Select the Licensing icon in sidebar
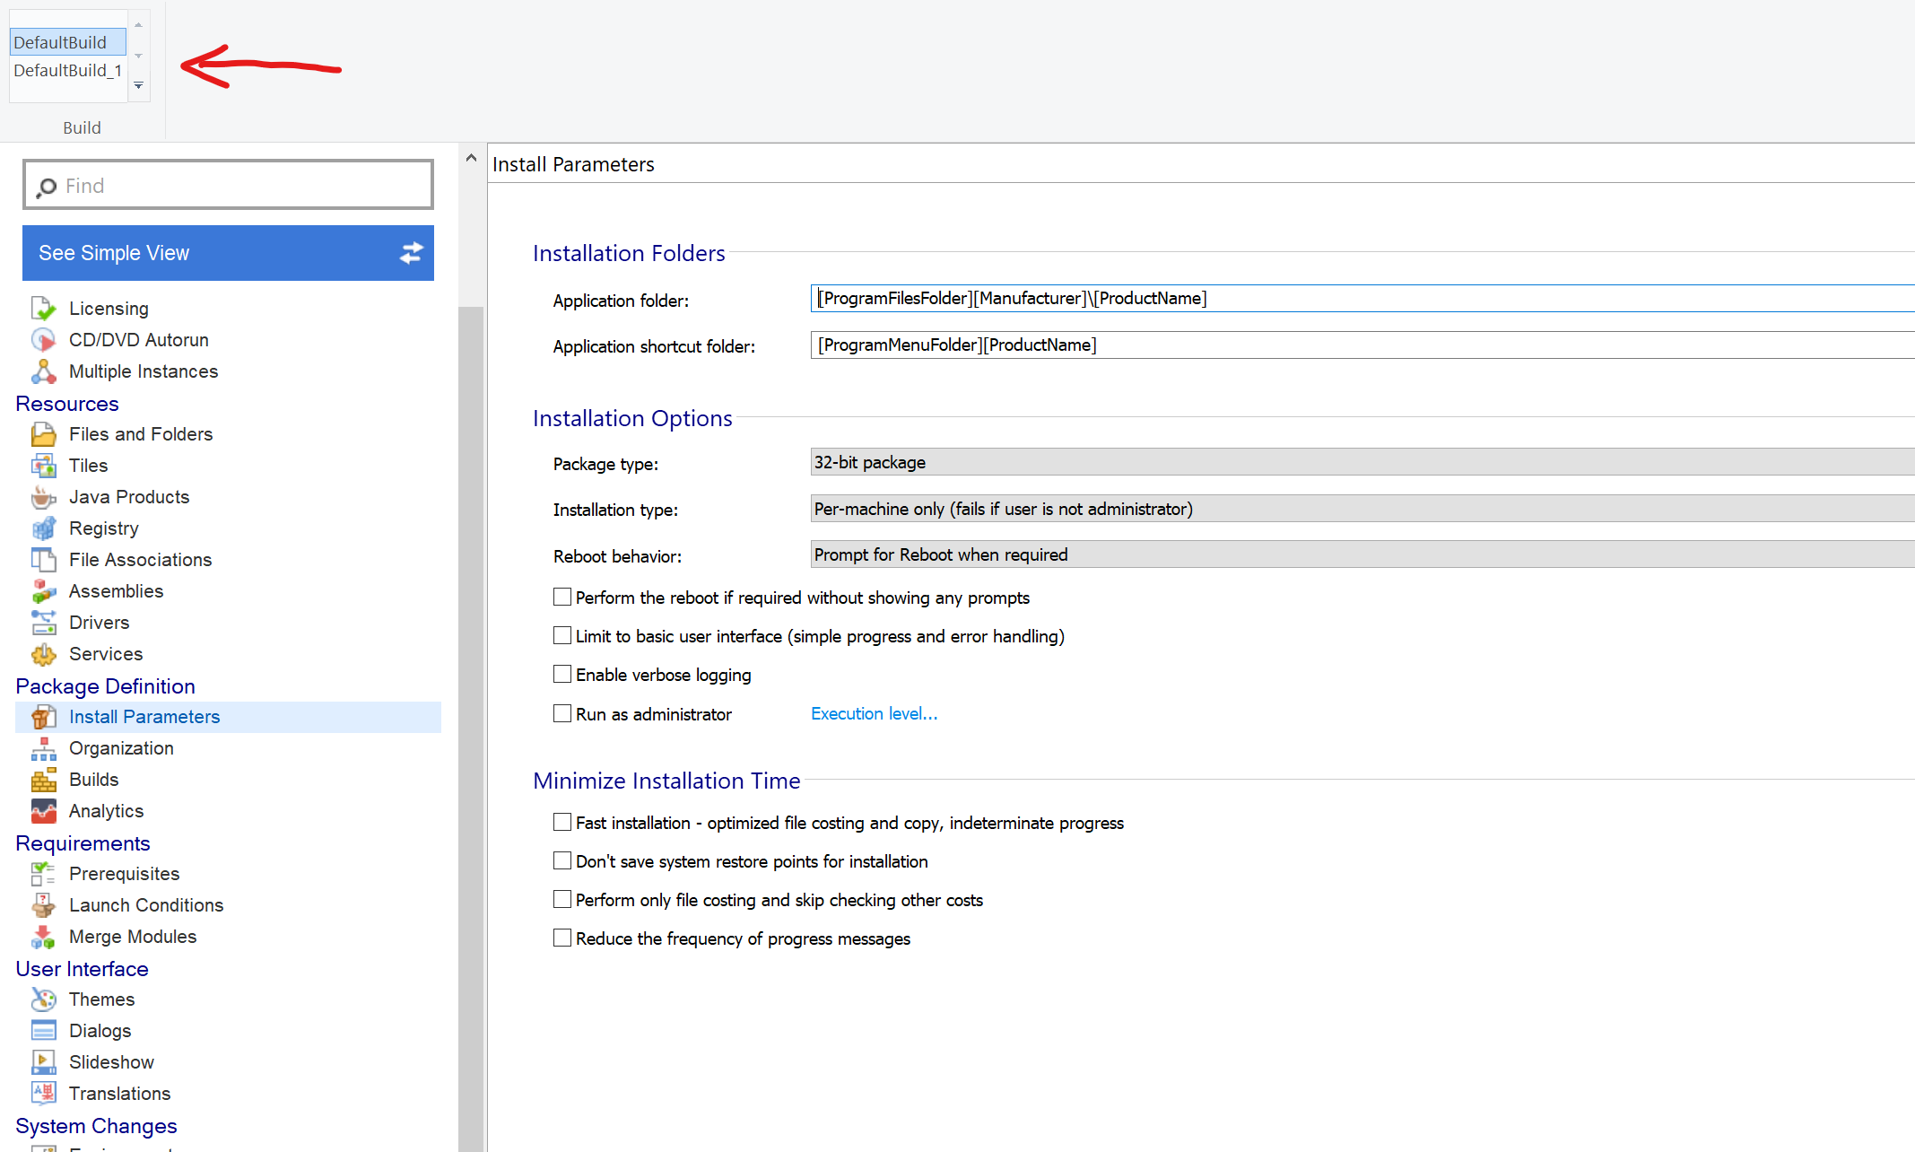1915x1152 pixels. click(x=43, y=308)
